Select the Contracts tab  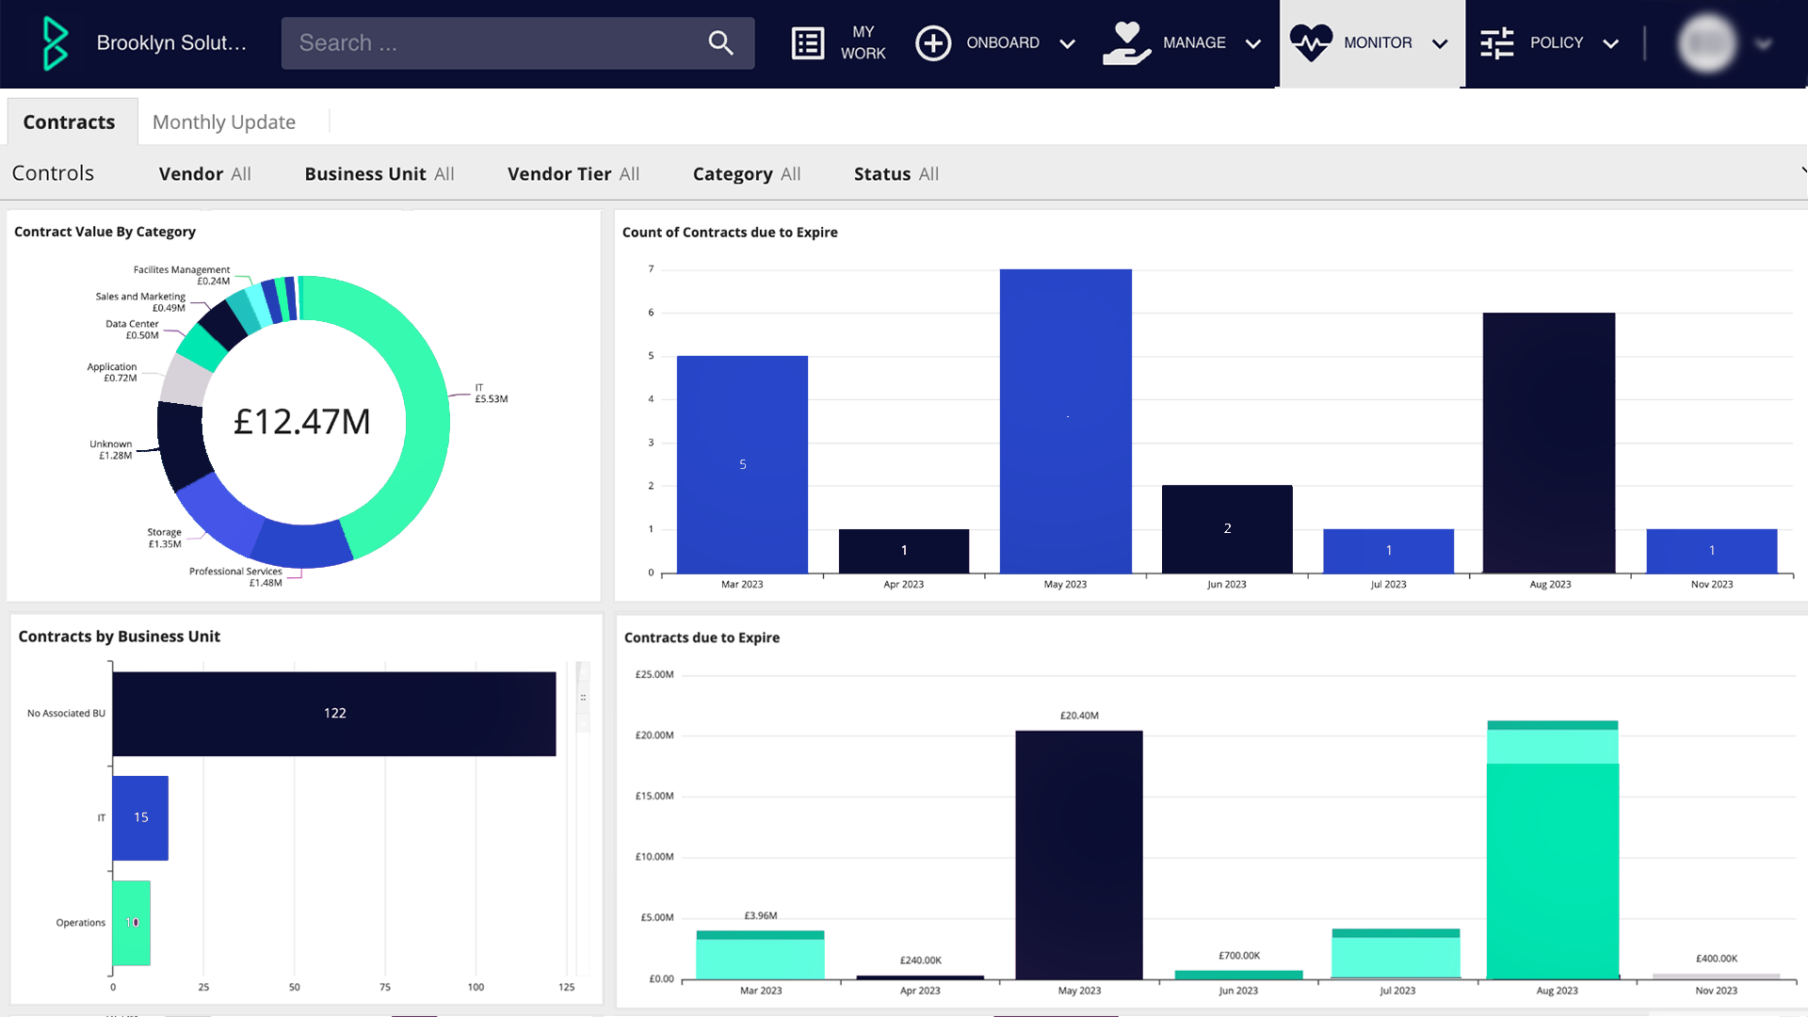72,121
